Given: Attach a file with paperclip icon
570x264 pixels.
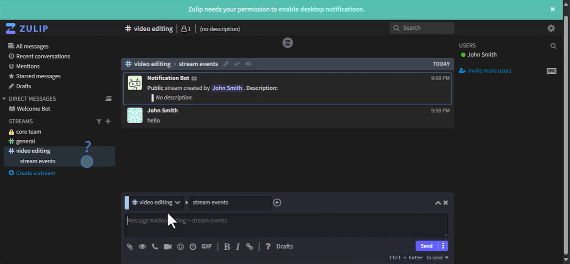Looking at the screenshot, I should [130, 247].
